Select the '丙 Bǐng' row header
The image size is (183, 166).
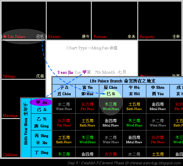coord(41,136)
